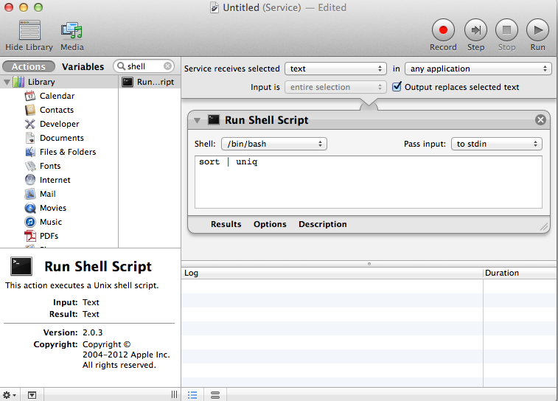Viewport: 558px width, 401px height.
Task: Start recording with the Record button
Action: [443, 30]
